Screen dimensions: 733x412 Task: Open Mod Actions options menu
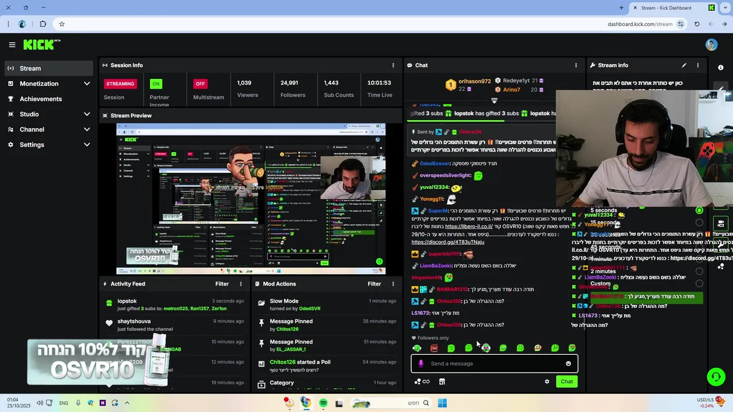pos(393,284)
